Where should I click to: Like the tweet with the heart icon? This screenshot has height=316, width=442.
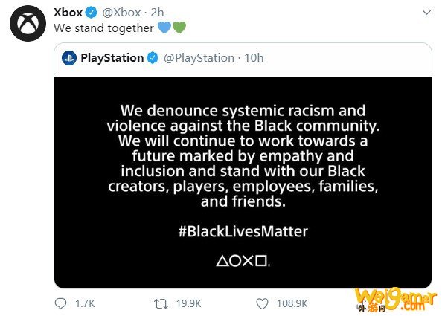(x=262, y=304)
